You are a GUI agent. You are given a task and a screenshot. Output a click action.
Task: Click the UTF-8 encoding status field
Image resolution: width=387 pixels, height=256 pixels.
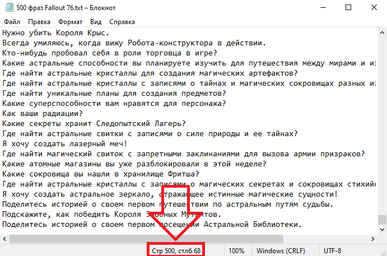click(332, 251)
